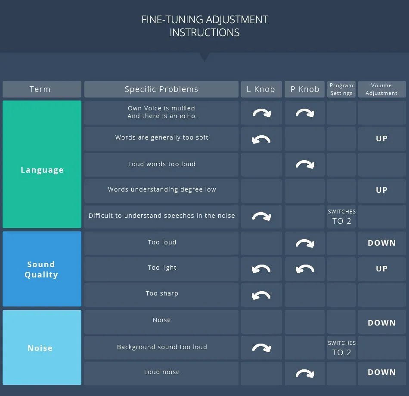Screen dimensions: 409x396
Task: Click DOWN volume in the Noise problem row
Action: click(381, 323)
